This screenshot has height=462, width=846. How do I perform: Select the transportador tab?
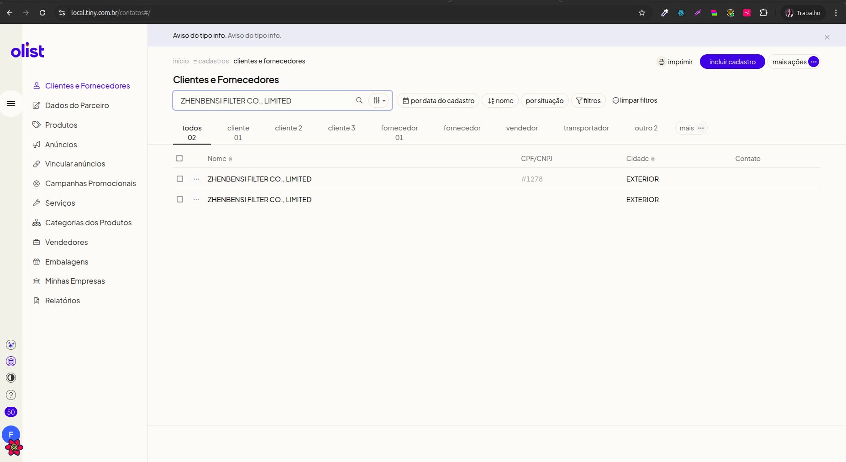click(x=586, y=128)
